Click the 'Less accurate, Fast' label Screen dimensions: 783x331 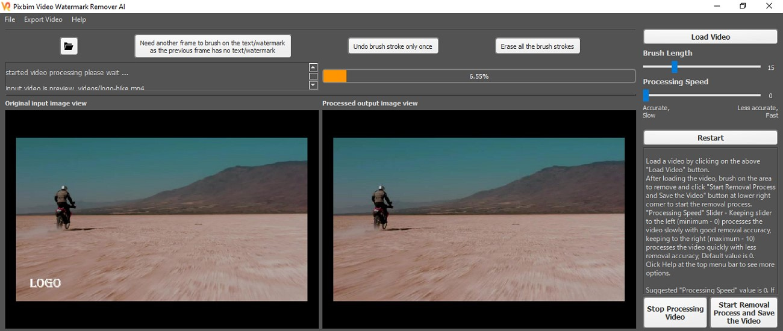758,111
